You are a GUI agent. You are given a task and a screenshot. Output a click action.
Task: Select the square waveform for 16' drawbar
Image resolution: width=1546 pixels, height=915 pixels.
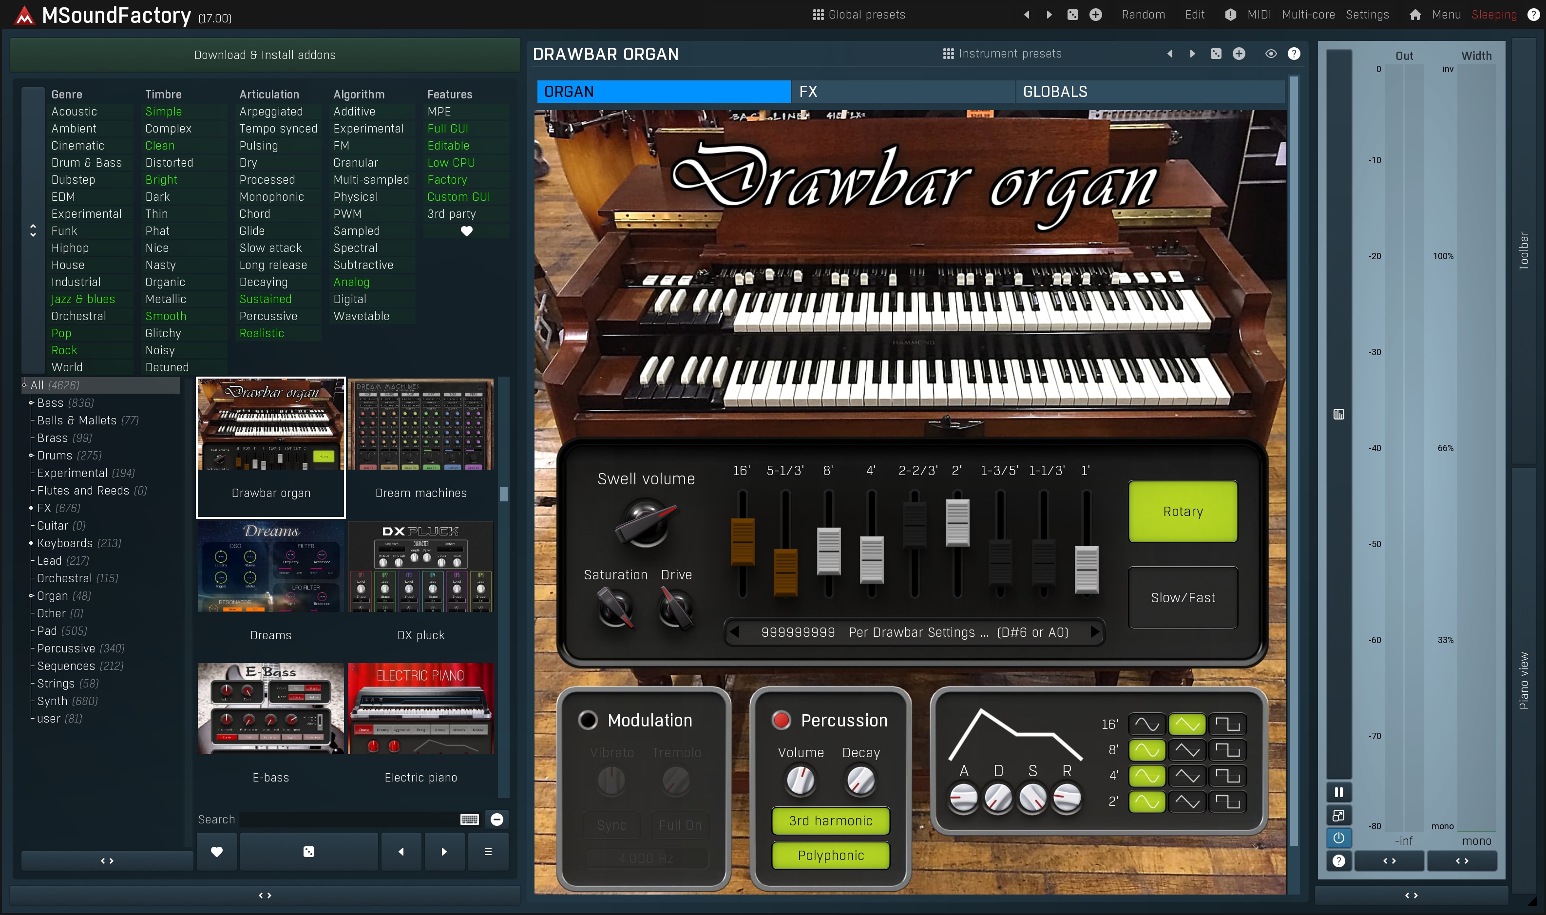[1227, 724]
